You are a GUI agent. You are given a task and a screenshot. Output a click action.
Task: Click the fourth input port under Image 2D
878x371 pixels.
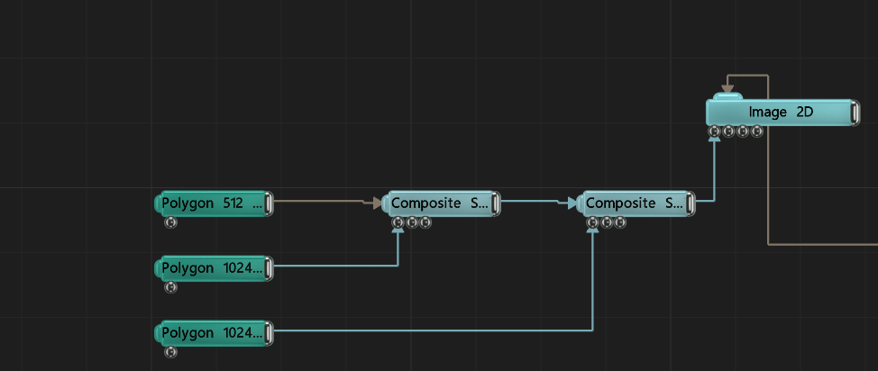coord(757,131)
